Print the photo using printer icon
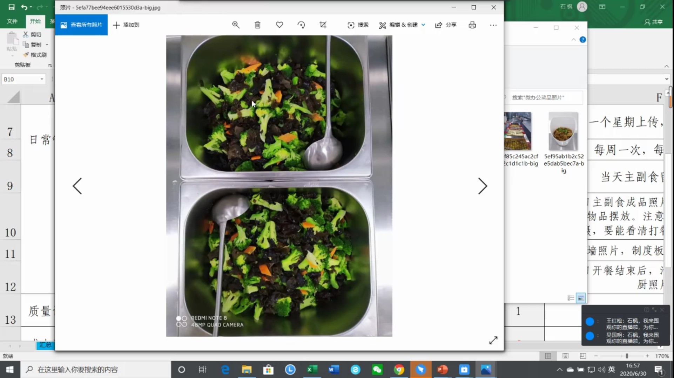Viewport: 674px width, 378px height. [472, 25]
